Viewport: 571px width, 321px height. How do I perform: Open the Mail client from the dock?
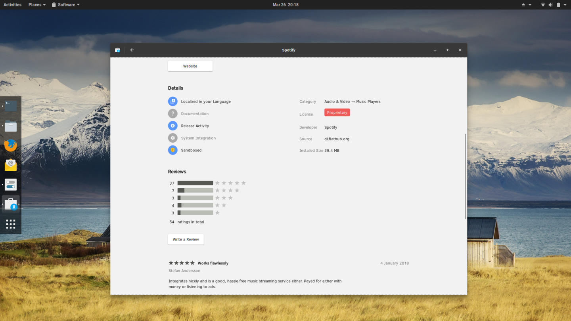[x=11, y=165]
